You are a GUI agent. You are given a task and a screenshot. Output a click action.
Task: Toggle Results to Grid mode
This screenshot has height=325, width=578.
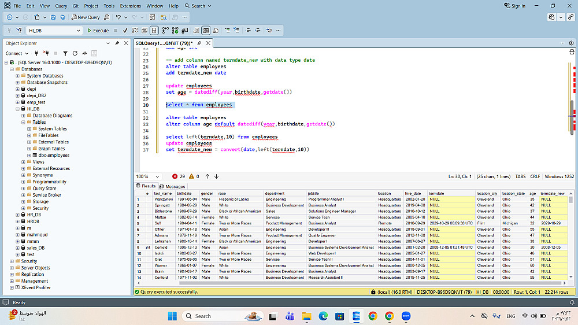tap(206, 30)
